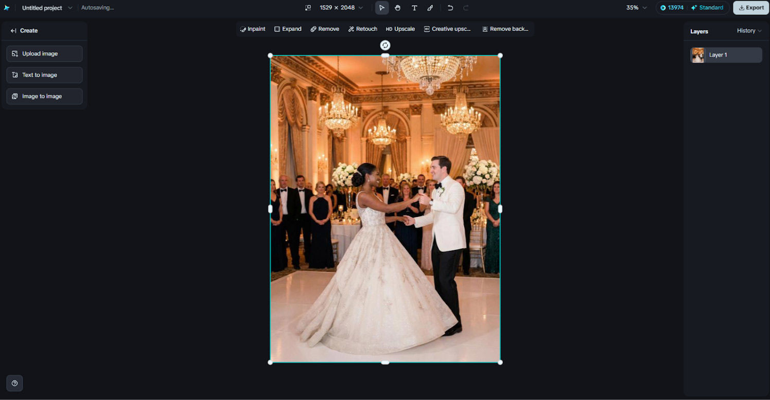
Task: Choose the HD Upscale option
Action: [x=400, y=29]
